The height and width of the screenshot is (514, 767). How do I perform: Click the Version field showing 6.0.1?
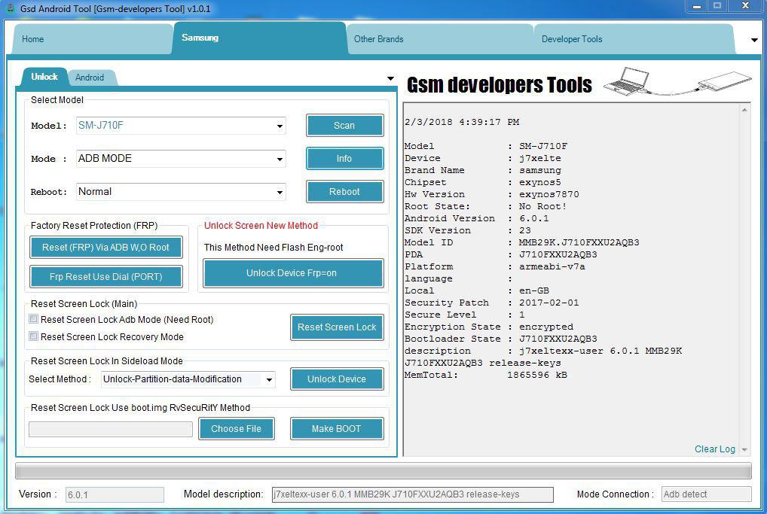pos(115,494)
